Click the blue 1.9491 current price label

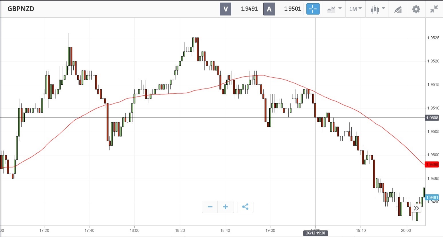coord(432,197)
